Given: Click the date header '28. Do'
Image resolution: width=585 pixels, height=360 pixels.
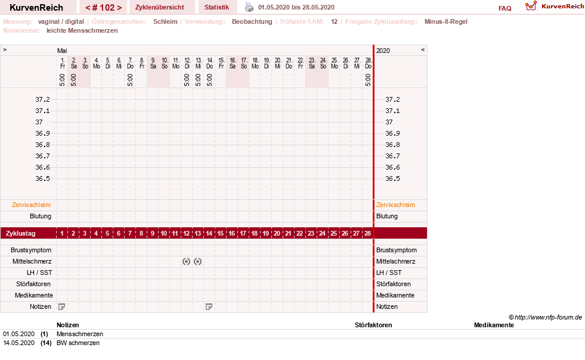Looking at the screenshot, I should pos(369,63).
